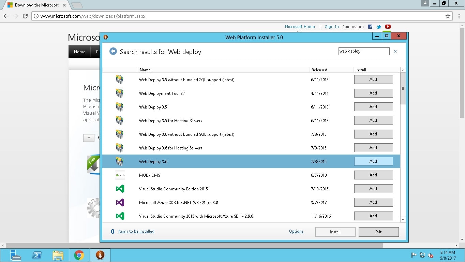Click the Web Deployment Tool 2.1 icon
The height and width of the screenshot is (262, 465).
point(119,93)
